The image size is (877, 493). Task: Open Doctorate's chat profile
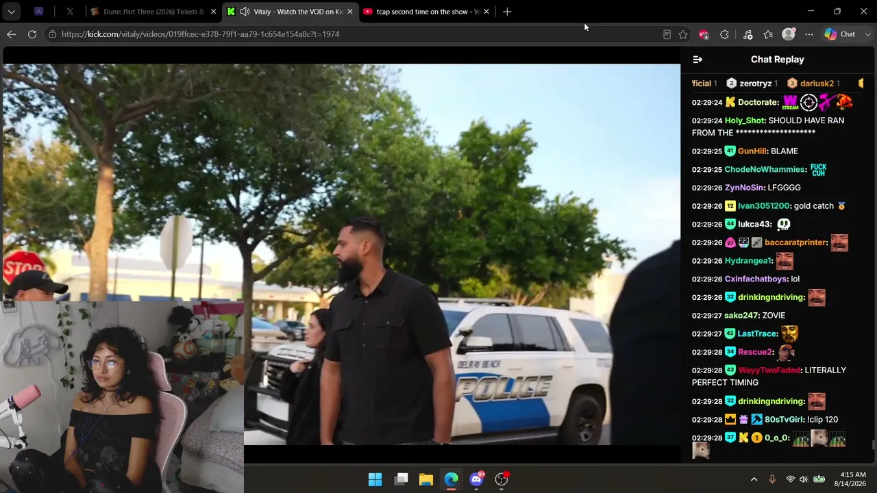tap(758, 103)
